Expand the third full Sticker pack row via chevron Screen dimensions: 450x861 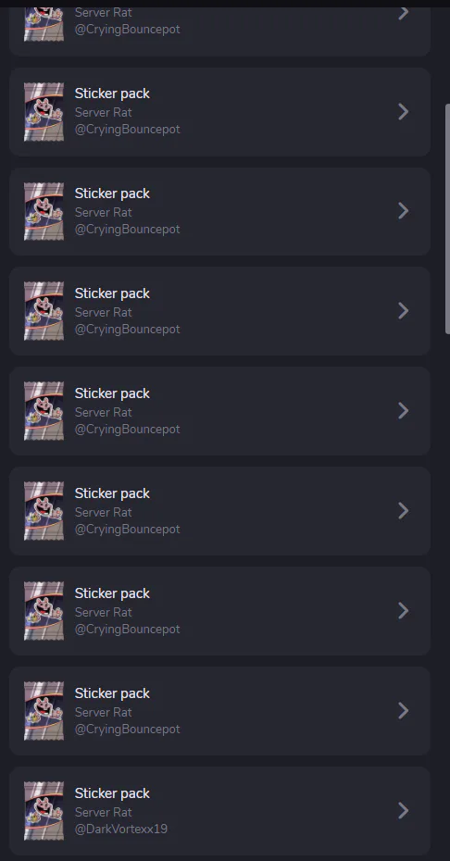point(404,311)
